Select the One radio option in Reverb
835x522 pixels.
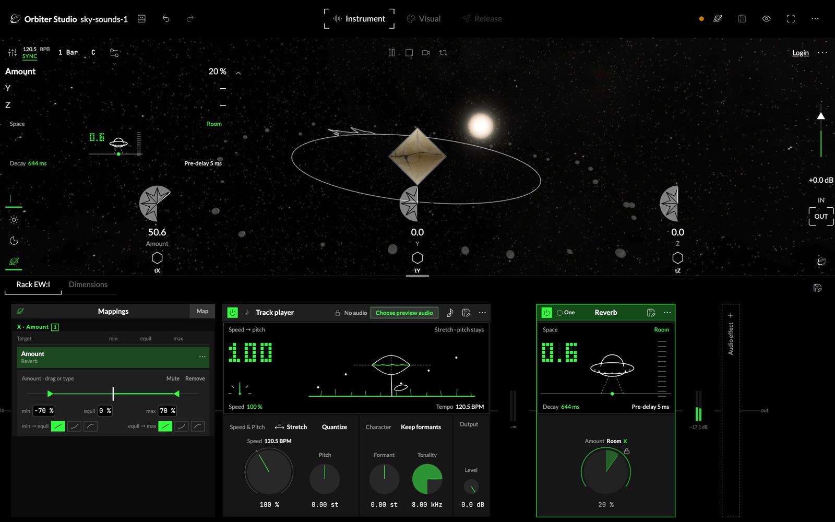[566, 313]
